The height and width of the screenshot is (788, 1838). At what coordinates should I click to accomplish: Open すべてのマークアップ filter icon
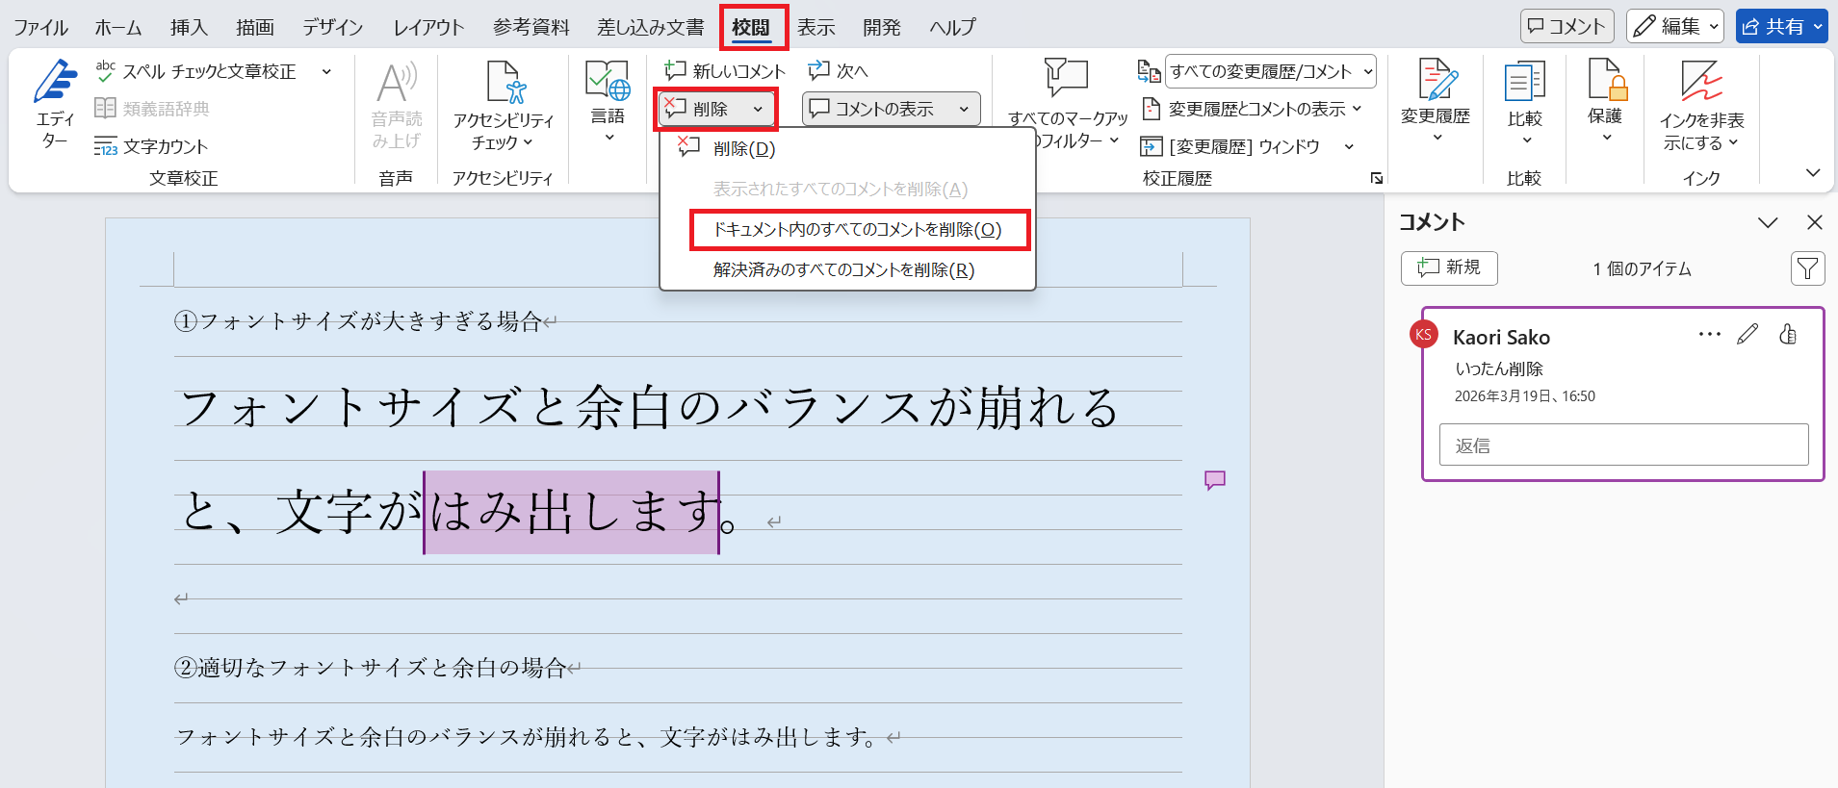coord(1067,77)
